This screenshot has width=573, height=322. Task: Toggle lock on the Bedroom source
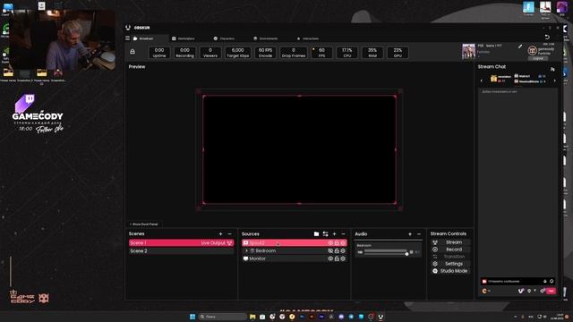[337, 250]
